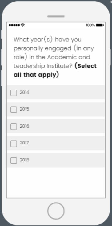Click the empty area below 2018 option

point(56,182)
